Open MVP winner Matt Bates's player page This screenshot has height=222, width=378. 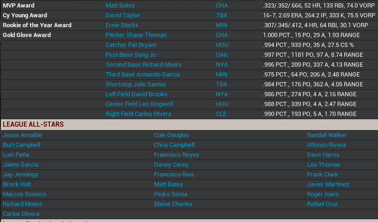(120, 6)
